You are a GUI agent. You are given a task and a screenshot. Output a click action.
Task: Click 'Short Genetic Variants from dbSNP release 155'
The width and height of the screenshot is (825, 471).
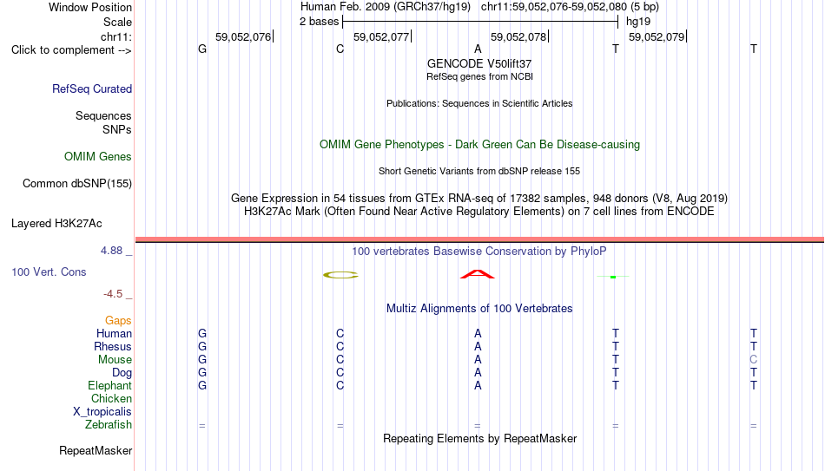(479, 172)
